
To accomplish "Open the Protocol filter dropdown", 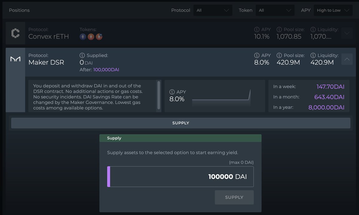I will coord(213,10).
